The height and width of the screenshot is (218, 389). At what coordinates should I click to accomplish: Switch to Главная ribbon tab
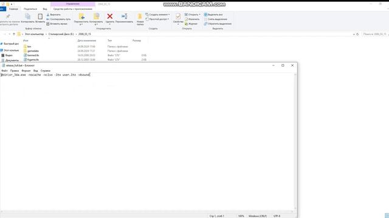[13, 9]
